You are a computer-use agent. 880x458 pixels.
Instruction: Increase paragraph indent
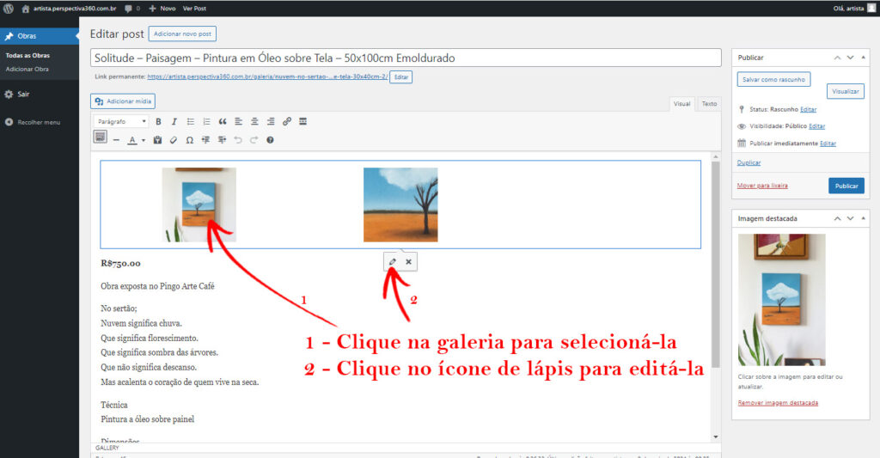pyautogui.click(x=223, y=140)
